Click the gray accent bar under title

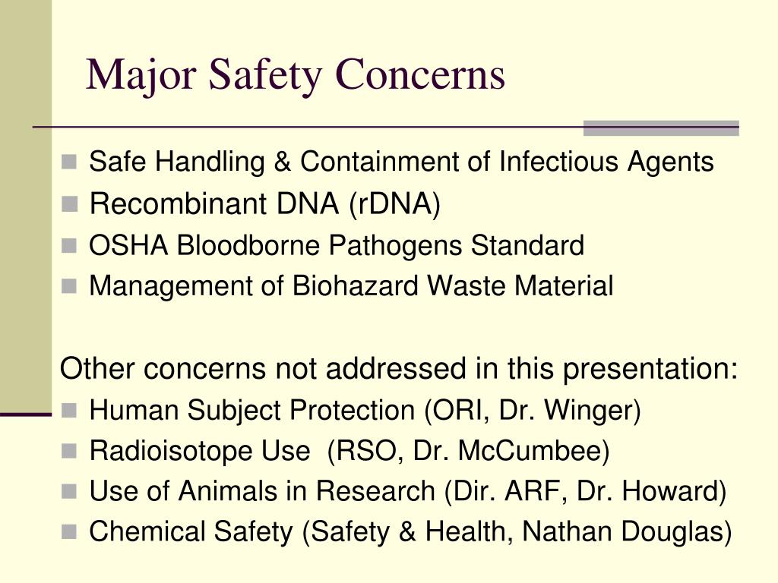pyautogui.click(x=661, y=128)
